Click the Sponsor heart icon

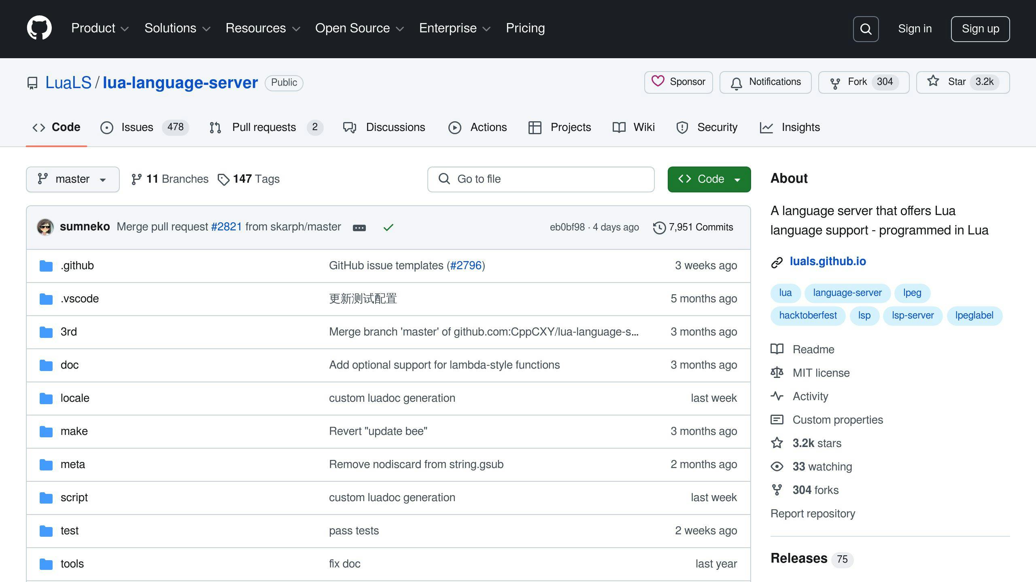[658, 81]
